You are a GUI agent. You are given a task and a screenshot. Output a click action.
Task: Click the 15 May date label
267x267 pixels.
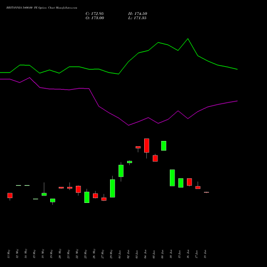pyautogui.click(x=34, y=254)
